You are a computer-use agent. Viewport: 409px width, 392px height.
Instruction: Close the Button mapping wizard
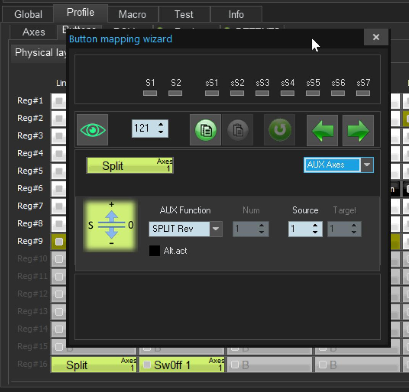pos(376,37)
